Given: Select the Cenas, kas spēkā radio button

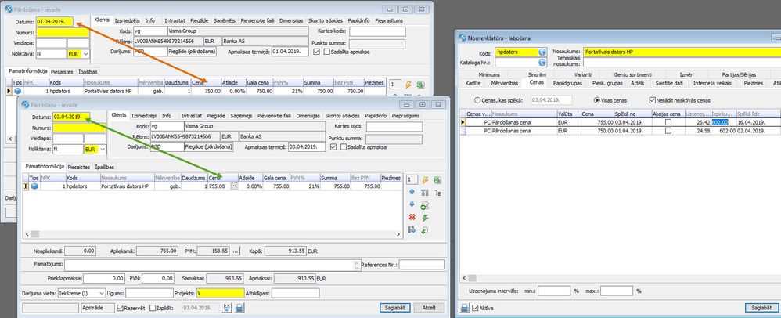Looking at the screenshot, I should coord(477,100).
